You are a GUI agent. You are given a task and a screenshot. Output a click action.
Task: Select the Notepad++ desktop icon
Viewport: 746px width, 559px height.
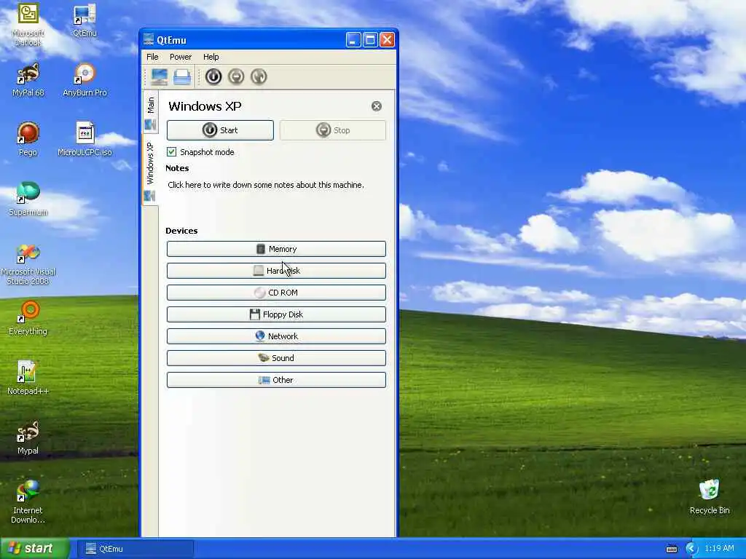28,378
